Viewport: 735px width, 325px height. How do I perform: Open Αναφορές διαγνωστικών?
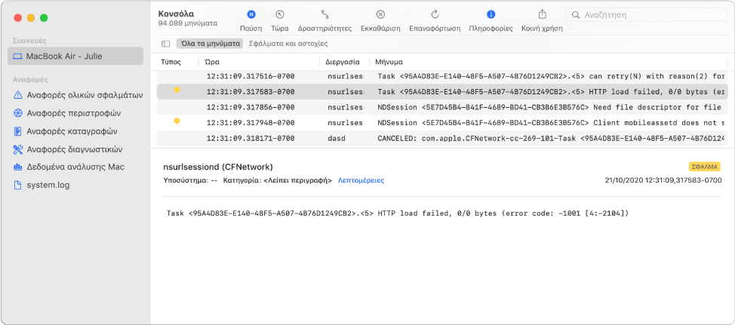[68, 149]
